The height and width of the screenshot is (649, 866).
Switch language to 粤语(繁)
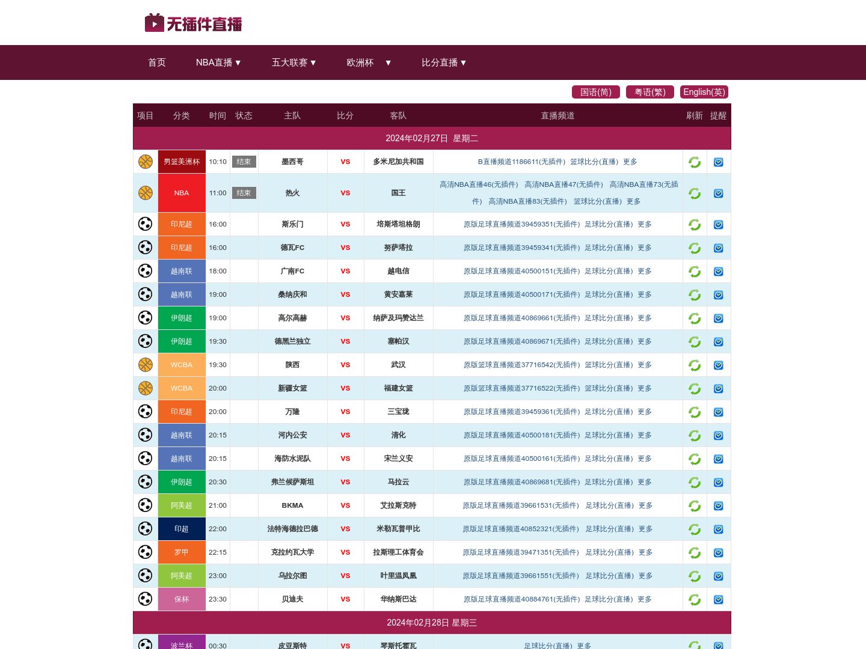(650, 92)
